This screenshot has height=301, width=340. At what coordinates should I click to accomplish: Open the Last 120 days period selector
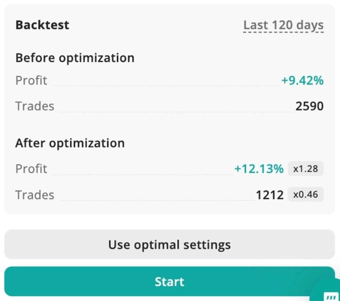283,25
